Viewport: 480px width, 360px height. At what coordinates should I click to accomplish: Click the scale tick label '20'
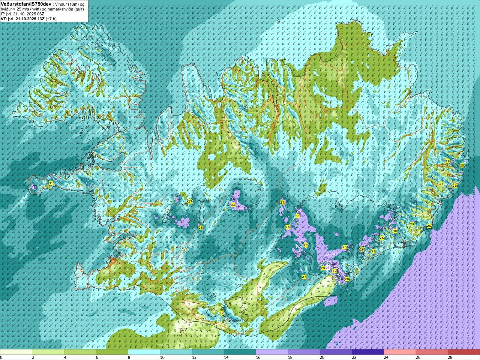tap(322, 357)
